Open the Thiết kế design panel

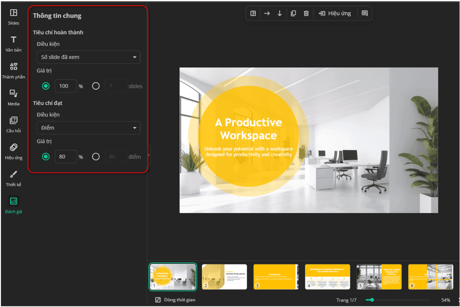14,178
